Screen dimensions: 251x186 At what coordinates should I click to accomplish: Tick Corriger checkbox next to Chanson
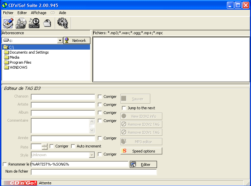click(x=100, y=97)
